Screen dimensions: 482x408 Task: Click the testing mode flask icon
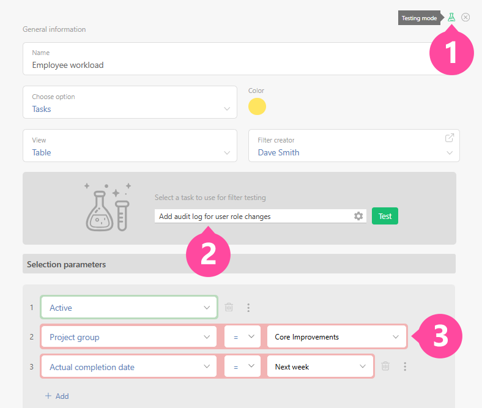[451, 17]
